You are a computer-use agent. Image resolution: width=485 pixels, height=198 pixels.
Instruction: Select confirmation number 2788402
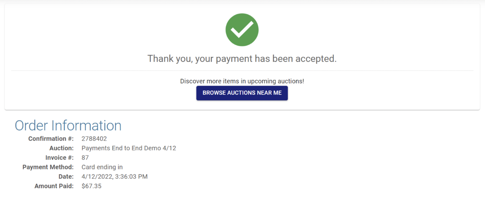click(x=94, y=138)
